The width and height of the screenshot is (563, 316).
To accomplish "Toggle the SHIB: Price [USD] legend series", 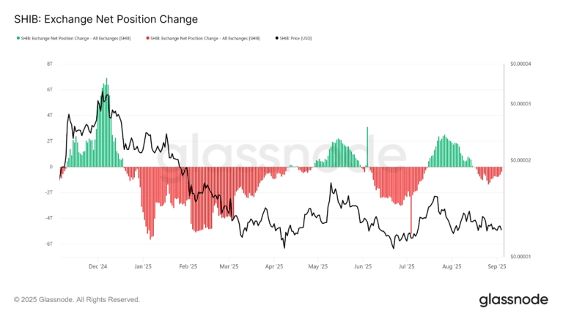I will pos(295,38).
